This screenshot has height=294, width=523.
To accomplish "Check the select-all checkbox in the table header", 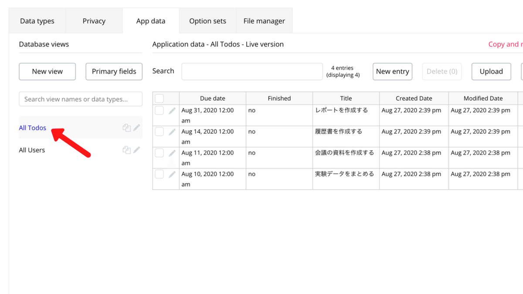I will [x=160, y=98].
